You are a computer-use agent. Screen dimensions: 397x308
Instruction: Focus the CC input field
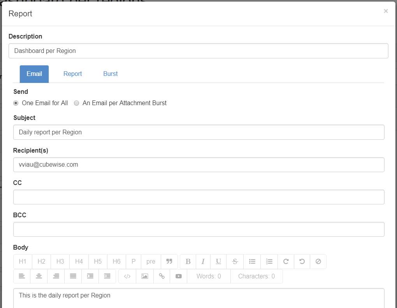[x=199, y=197]
